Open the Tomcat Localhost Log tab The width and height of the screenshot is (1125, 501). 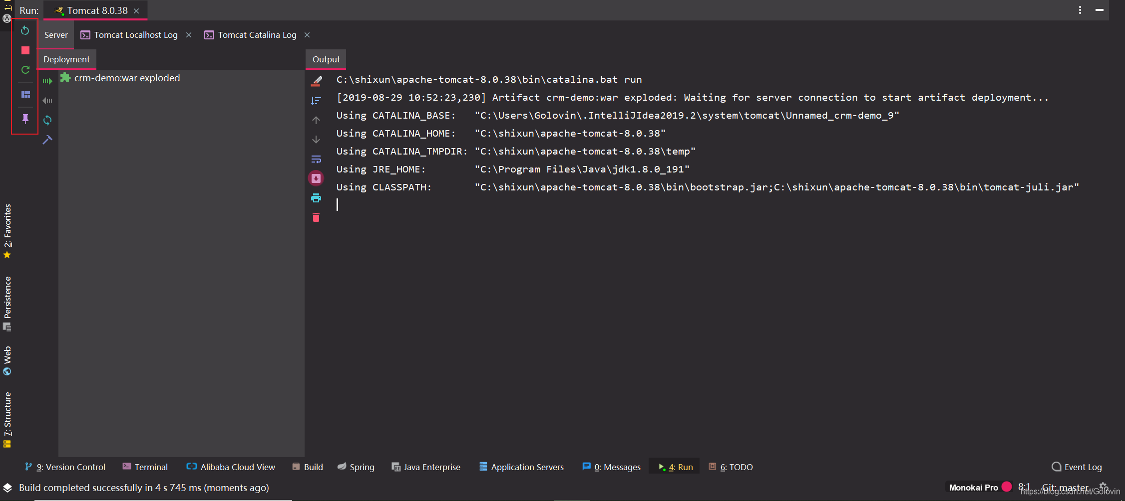(x=129, y=35)
